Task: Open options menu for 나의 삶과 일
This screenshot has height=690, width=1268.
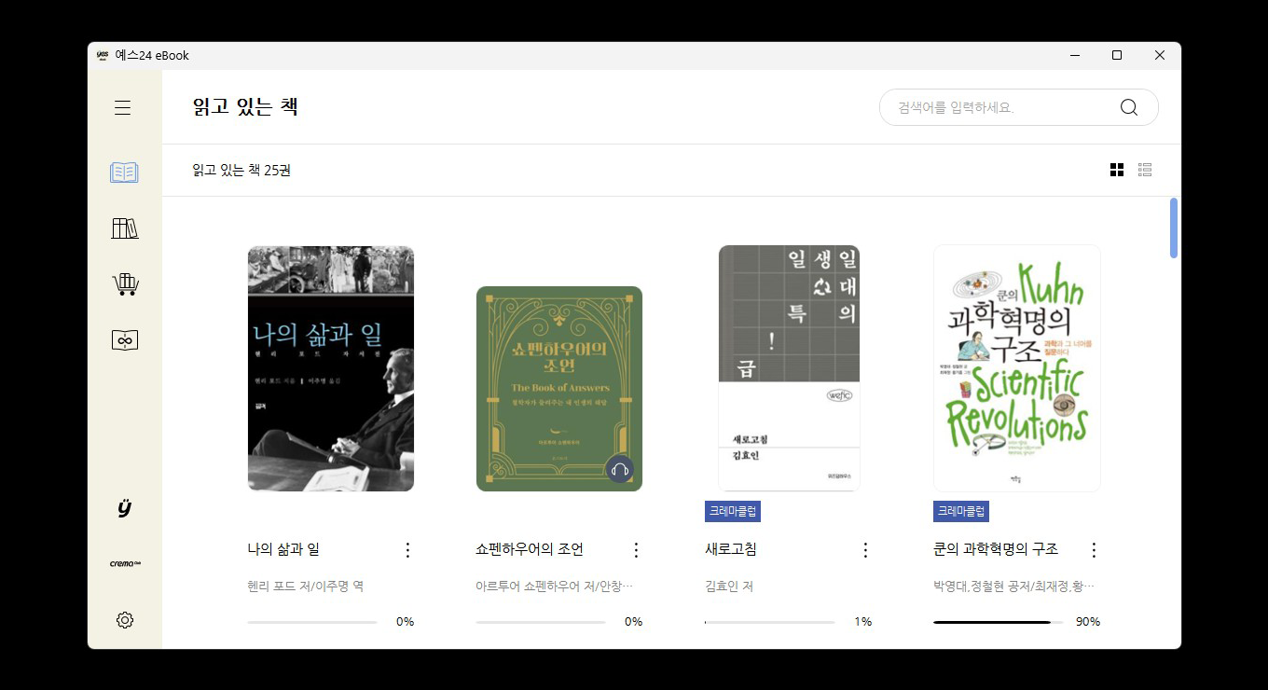Action: [x=407, y=550]
